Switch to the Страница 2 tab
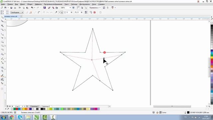This screenshot has width=213, height=120. point(46,106)
